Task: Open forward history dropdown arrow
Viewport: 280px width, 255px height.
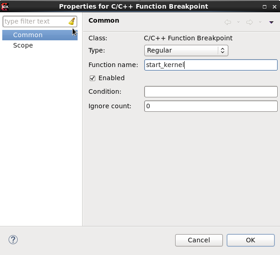Action: pos(260,22)
